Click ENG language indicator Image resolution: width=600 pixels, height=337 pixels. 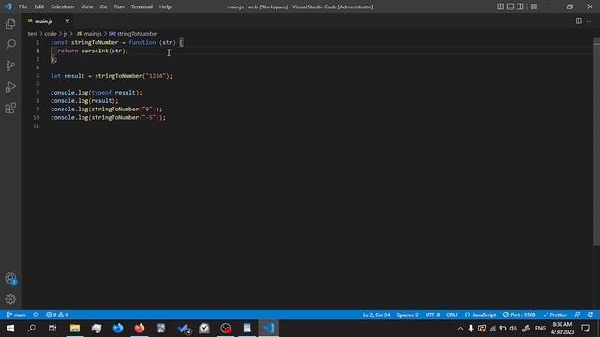(x=540, y=329)
